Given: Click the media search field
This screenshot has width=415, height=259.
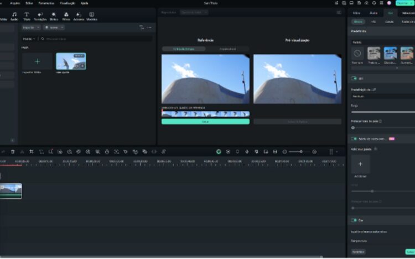Looking at the screenshot, I should pyautogui.click(x=96, y=39).
